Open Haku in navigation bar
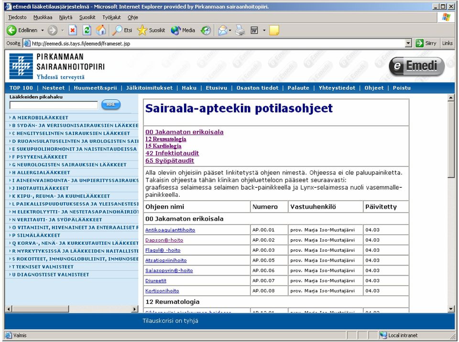This screenshot has height=342, width=459. (x=189, y=88)
